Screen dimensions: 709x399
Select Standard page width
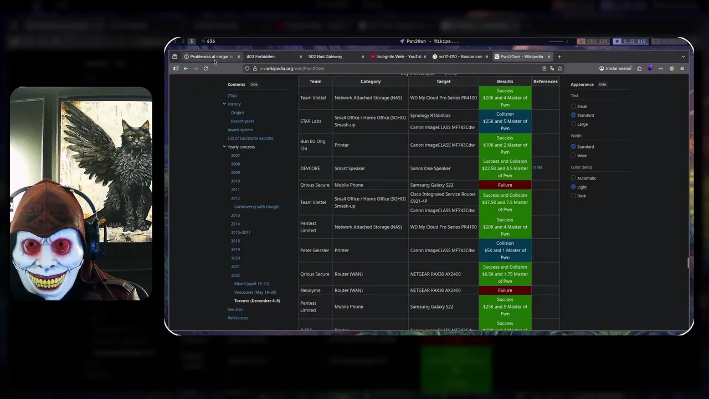(x=573, y=147)
